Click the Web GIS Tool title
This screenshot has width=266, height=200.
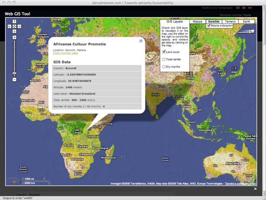click(x=17, y=14)
